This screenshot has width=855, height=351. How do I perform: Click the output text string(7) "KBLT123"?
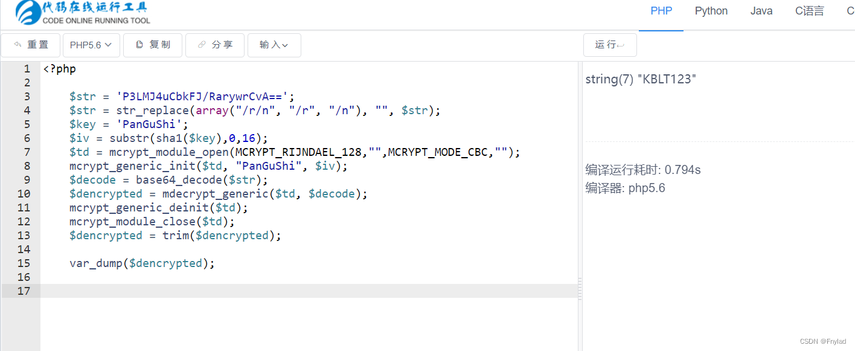tap(641, 80)
